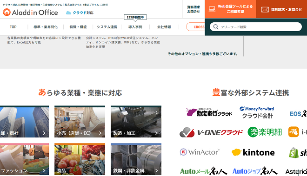Click the magnifier icon in the search box
The width and height of the screenshot is (307, 176).
click(x=216, y=27)
